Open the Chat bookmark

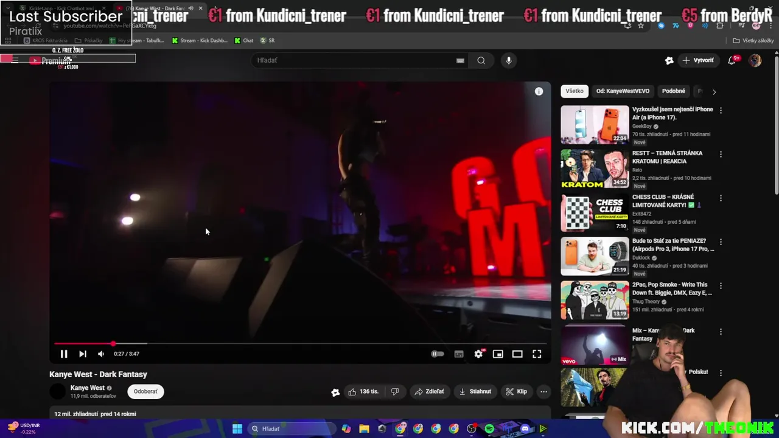coord(244,41)
